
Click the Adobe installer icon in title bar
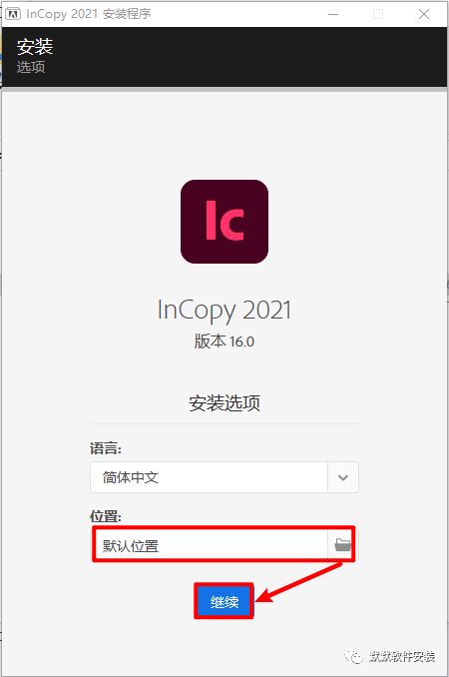tap(13, 14)
